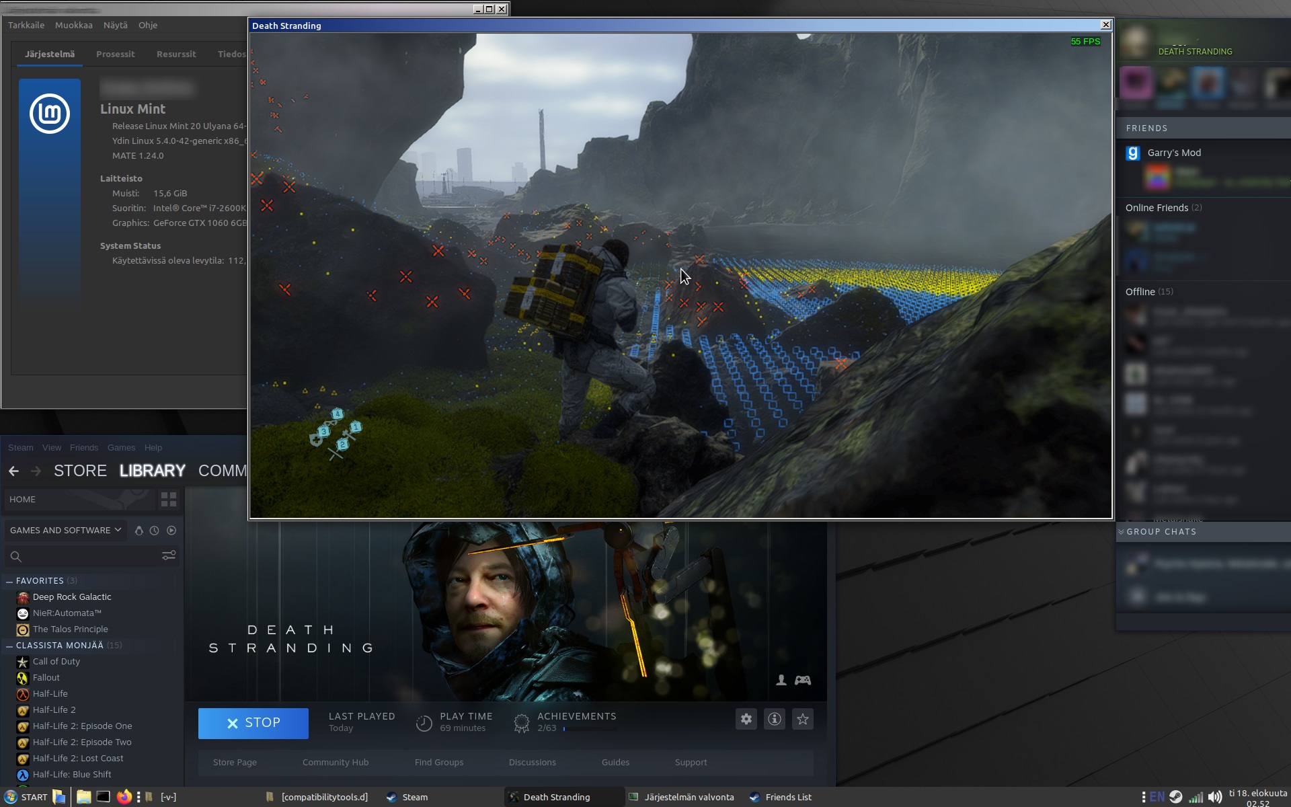Image resolution: width=1291 pixels, height=807 pixels.
Task: Open advanced filter options icon in library search
Action: (x=169, y=555)
